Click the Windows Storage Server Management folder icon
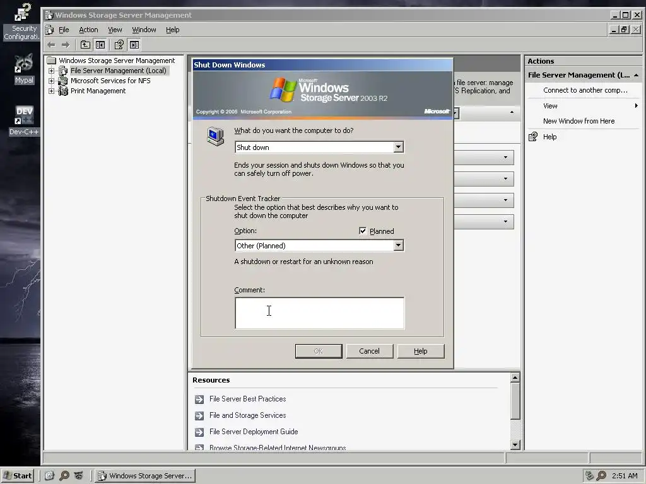Screen dimensions: 646x484 coord(52,60)
